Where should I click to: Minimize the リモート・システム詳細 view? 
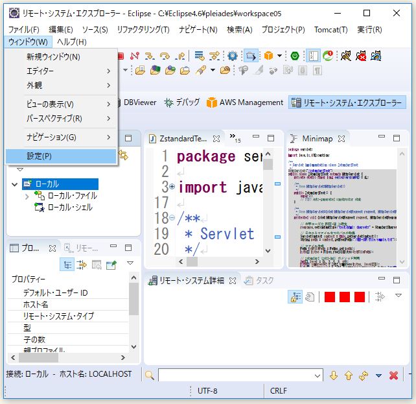pyautogui.click(x=382, y=278)
